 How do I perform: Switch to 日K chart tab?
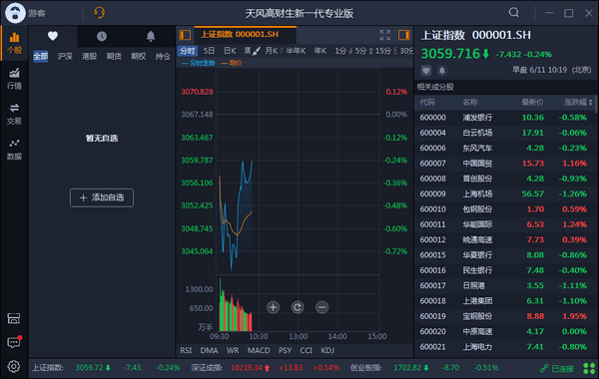230,51
